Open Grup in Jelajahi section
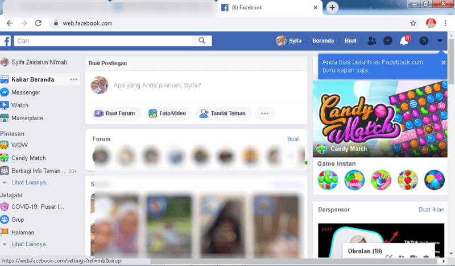The width and height of the screenshot is (455, 266). 18,219
